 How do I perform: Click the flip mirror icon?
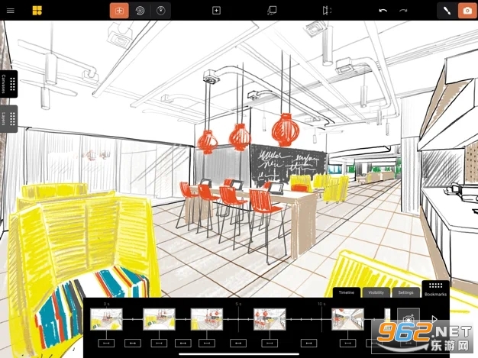point(327,11)
